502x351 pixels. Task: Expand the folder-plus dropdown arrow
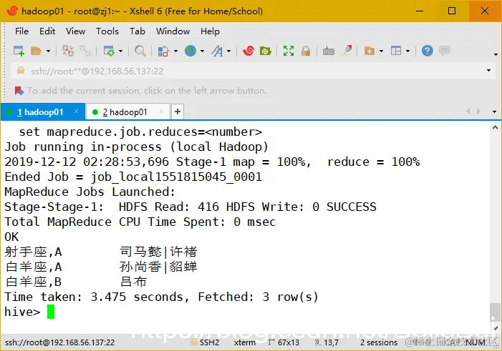(381, 51)
